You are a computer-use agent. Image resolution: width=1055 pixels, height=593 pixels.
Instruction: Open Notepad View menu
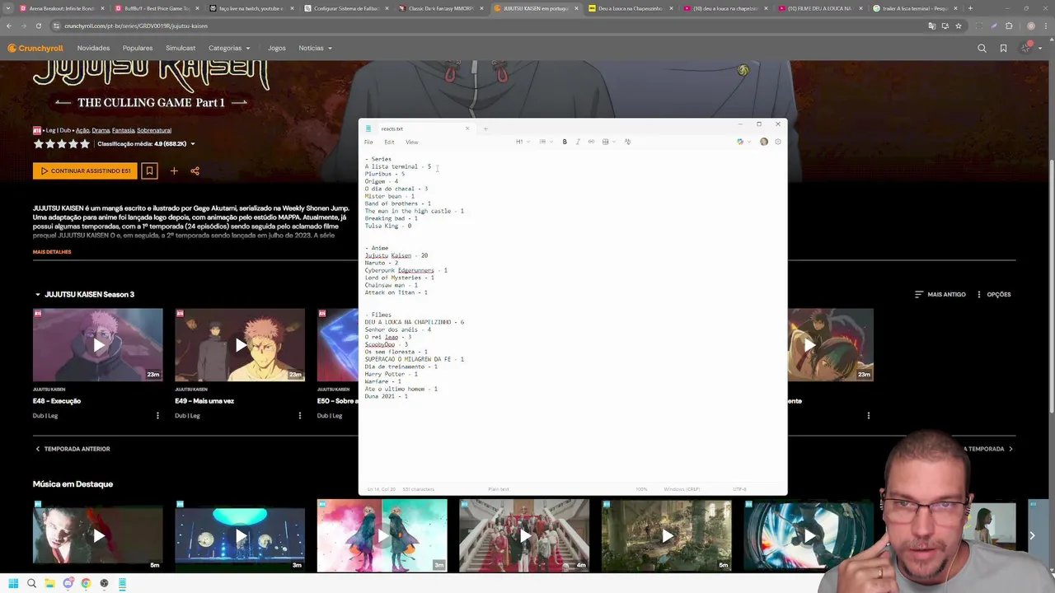pyautogui.click(x=411, y=142)
